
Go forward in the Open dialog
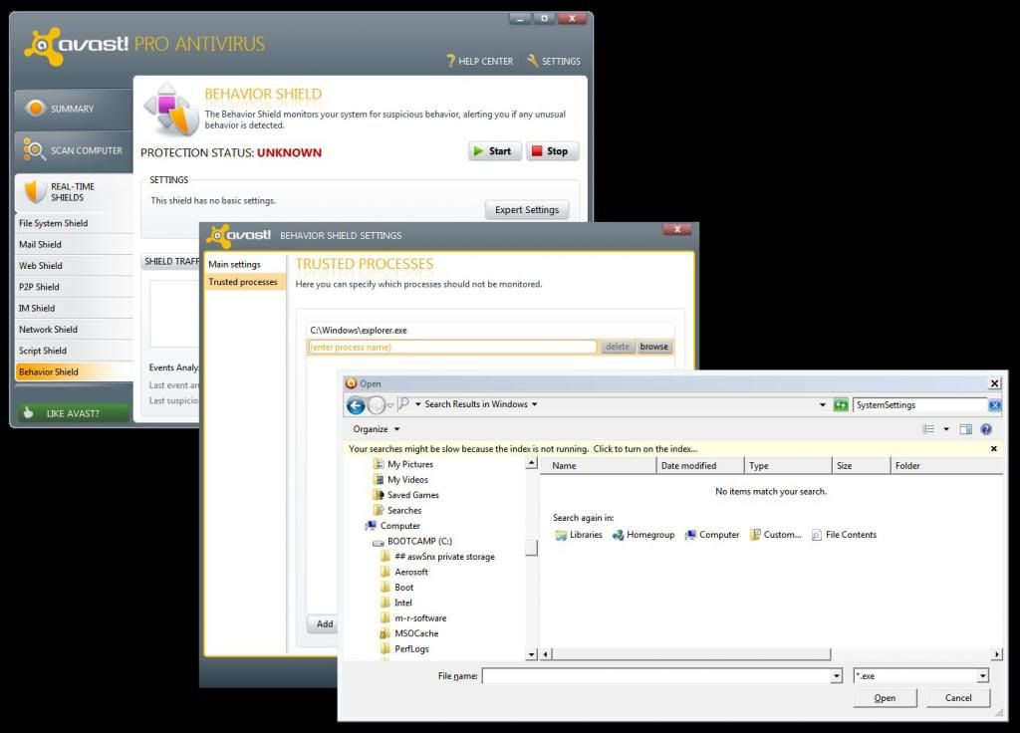click(x=377, y=406)
